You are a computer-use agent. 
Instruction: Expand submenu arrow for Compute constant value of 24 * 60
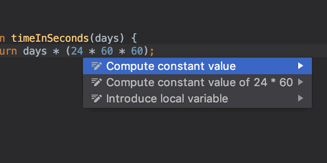tap(301, 82)
